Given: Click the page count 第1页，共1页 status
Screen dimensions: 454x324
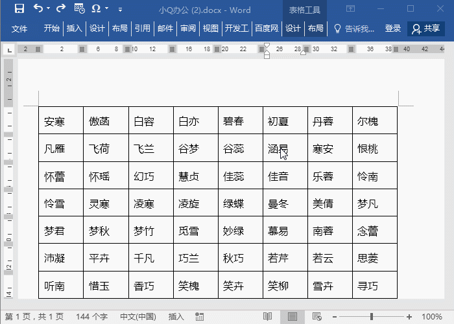Looking at the screenshot, I should (x=34, y=317).
